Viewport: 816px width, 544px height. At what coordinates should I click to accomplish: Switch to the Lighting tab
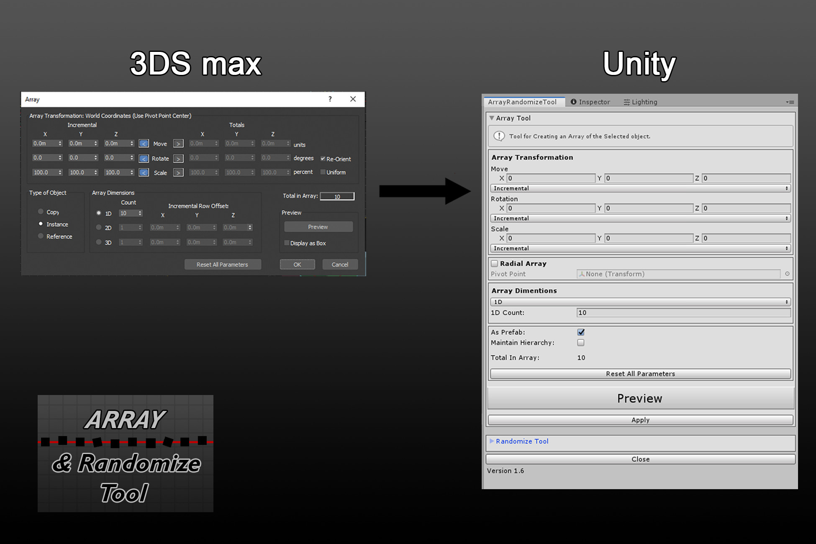tap(644, 102)
